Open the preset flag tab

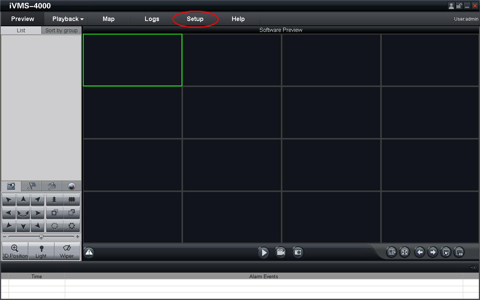pyautogui.click(x=31, y=186)
